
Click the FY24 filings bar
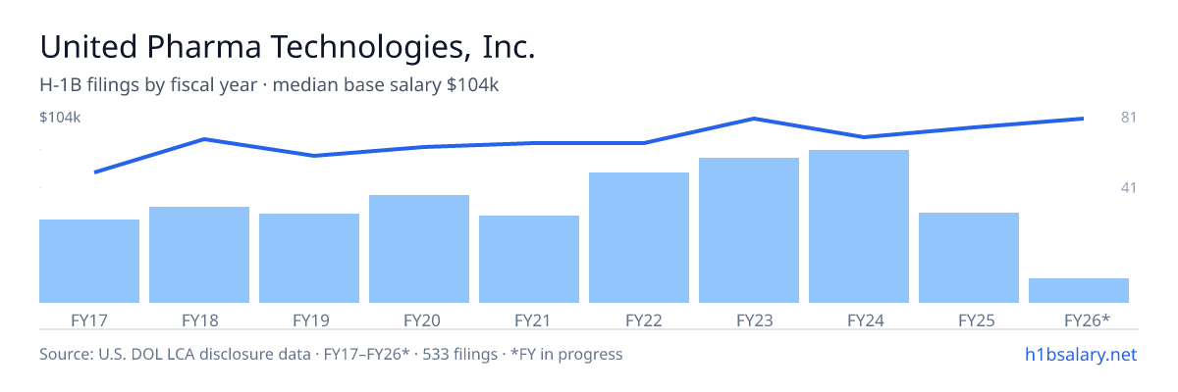(x=859, y=226)
